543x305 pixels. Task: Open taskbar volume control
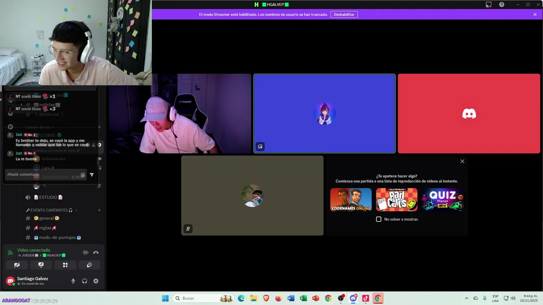513,298
